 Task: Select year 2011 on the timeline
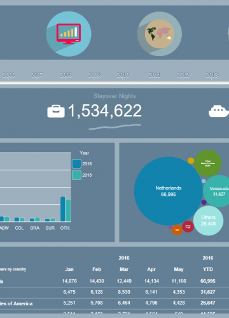[x=155, y=75]
